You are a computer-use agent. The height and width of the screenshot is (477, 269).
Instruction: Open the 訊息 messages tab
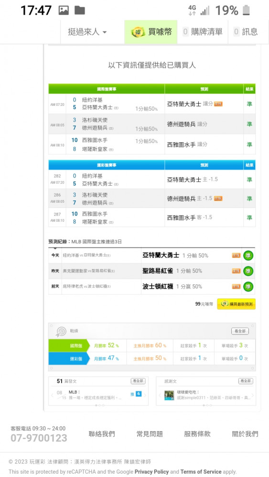[x=246, y=31]
